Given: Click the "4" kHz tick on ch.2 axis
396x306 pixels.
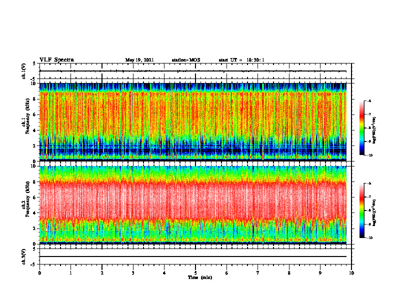Looking at the screenshot, I should click(34, 213).
